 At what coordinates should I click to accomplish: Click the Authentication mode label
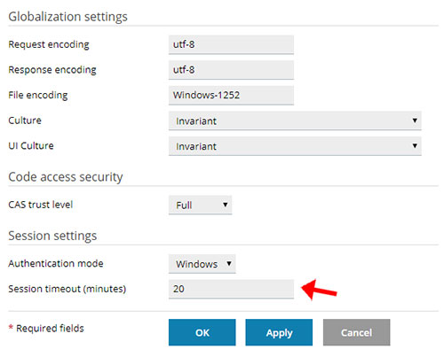56,263
